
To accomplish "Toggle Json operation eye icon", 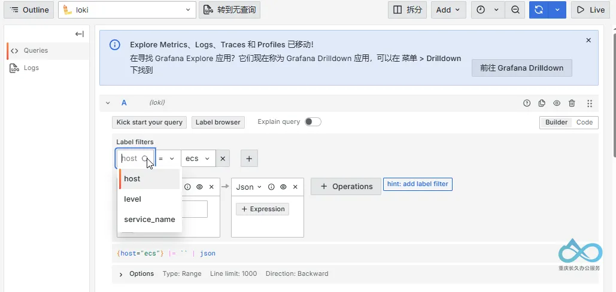I will [x=283, y=187].
